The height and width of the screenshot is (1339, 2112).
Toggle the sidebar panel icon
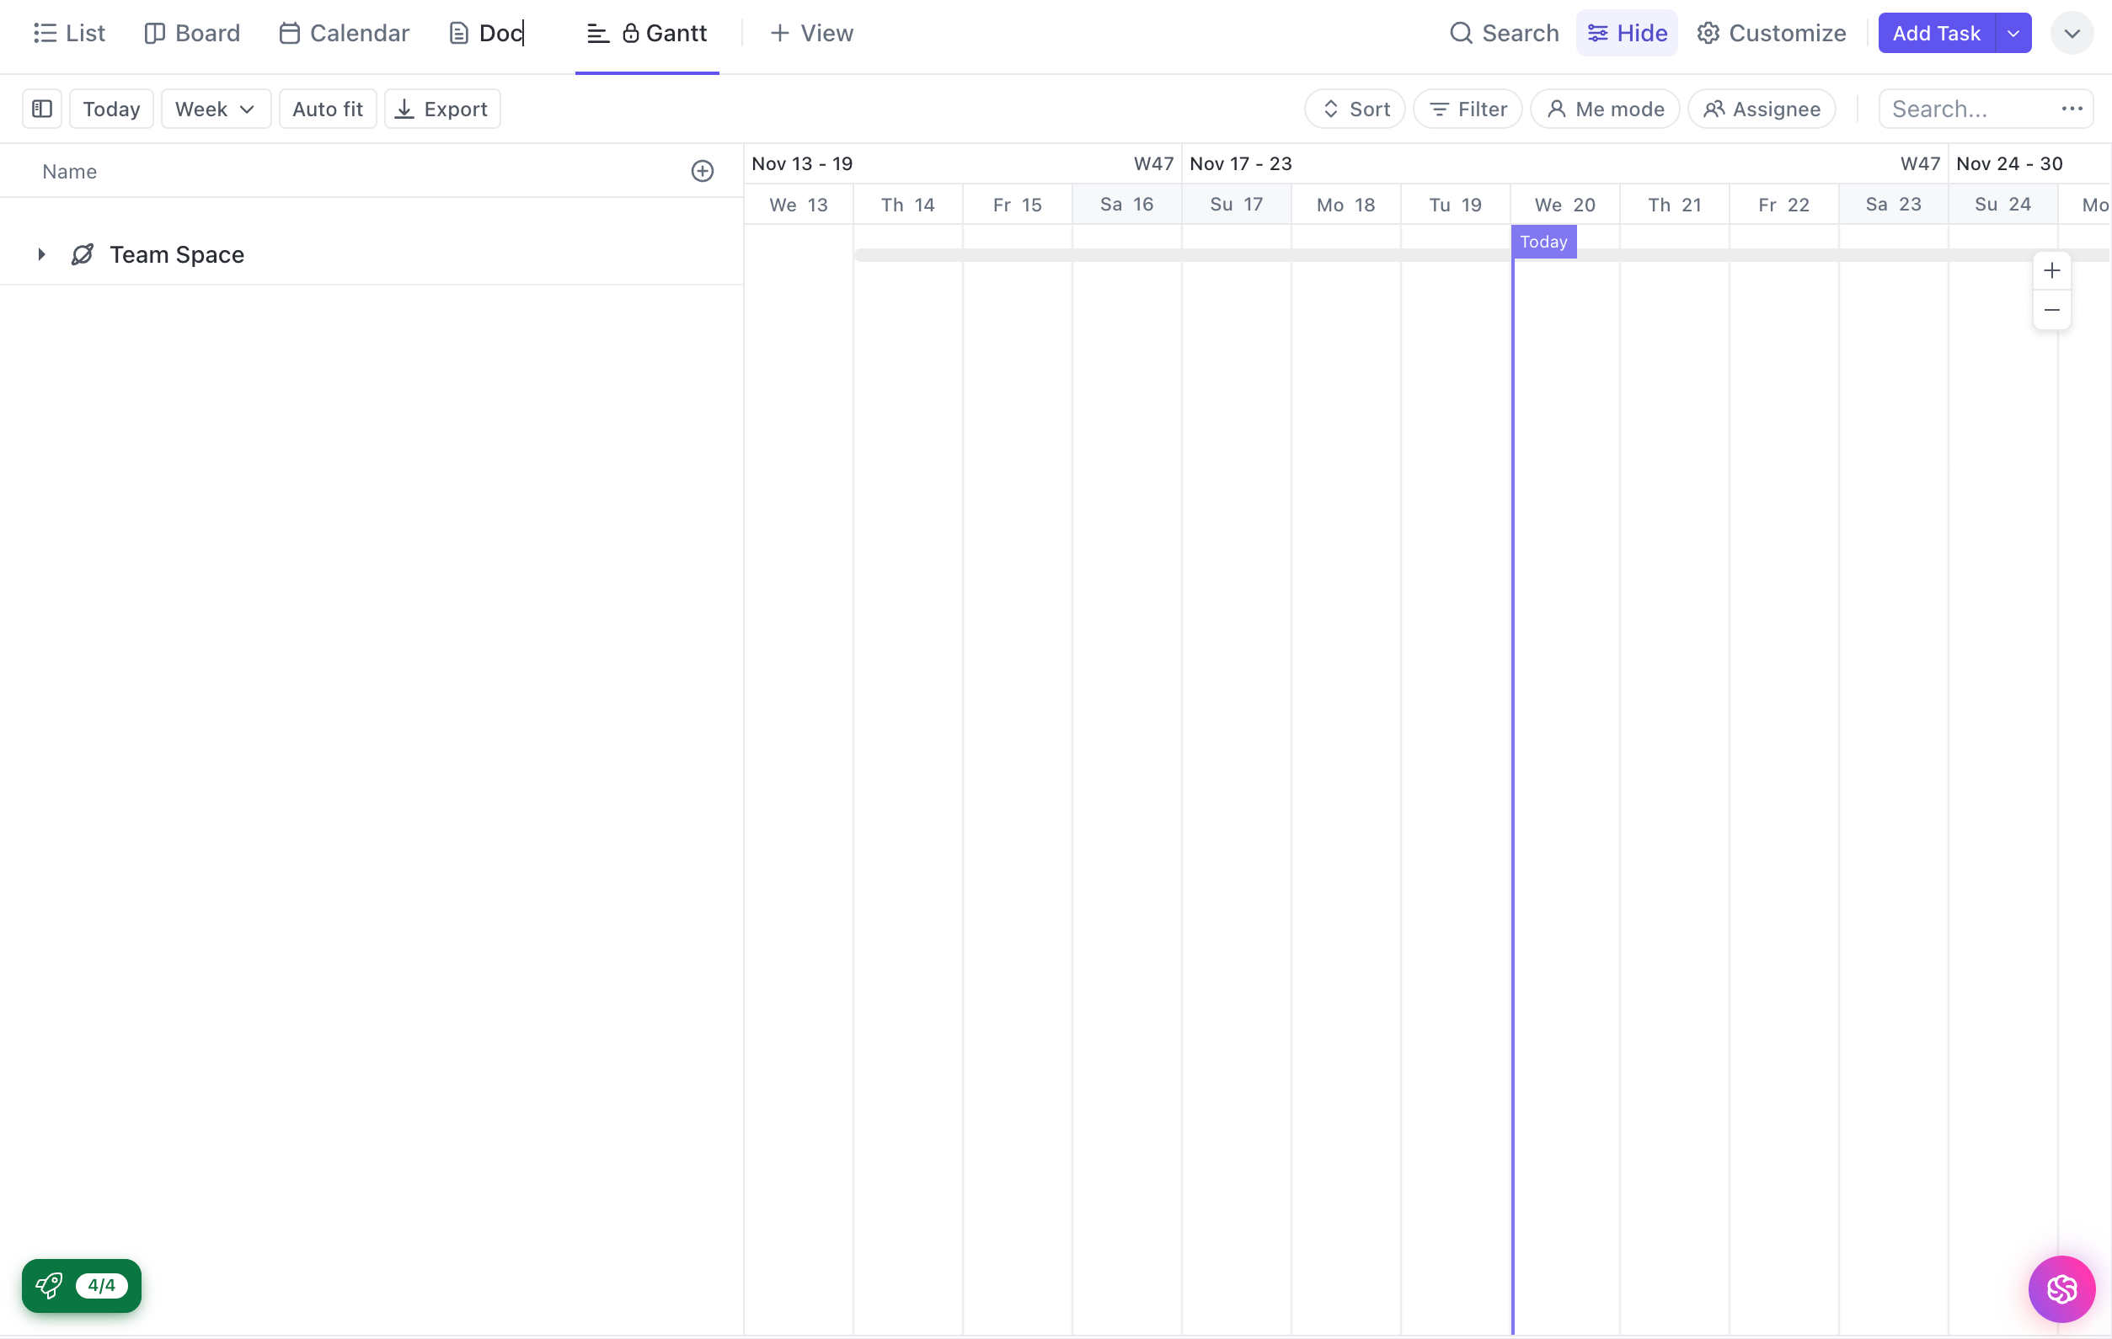(x=42, y=109)
